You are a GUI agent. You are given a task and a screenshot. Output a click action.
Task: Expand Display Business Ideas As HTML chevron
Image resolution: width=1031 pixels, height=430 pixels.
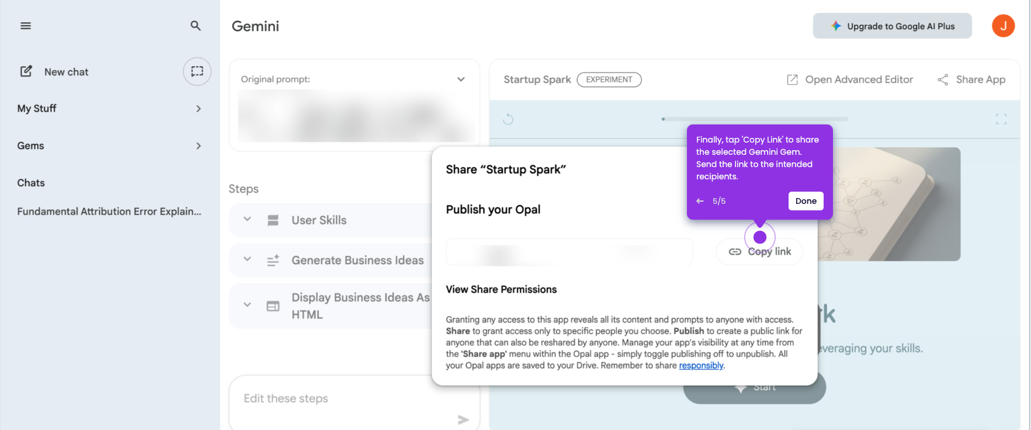click(x=247, y=305)
